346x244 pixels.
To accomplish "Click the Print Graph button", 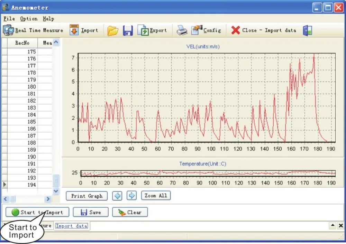I will [87, 196].
